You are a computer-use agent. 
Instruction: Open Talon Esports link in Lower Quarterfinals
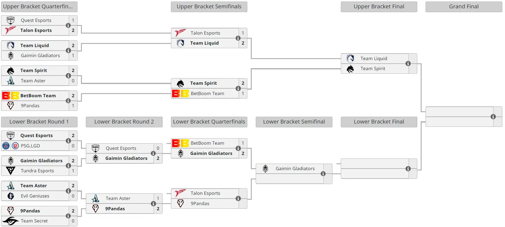click(x=205, y=193)
